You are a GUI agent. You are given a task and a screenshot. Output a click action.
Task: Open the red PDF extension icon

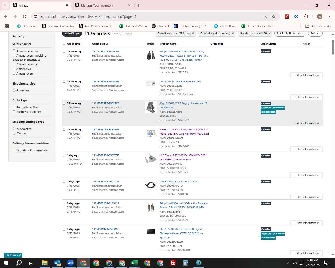click(x=287, y=16)
